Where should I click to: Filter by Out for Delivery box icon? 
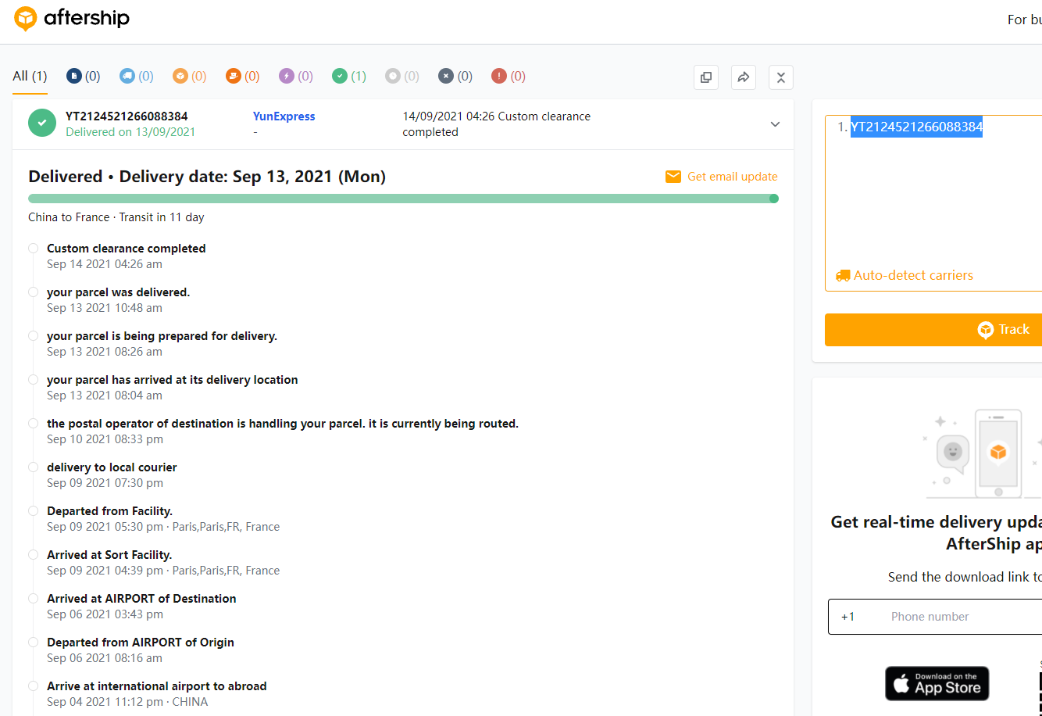(x=180, y=76)
